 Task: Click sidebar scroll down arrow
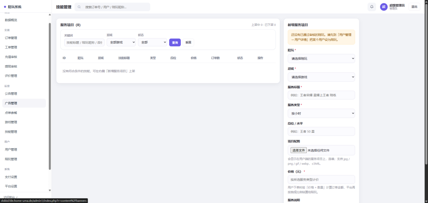(x=50, y=190)
